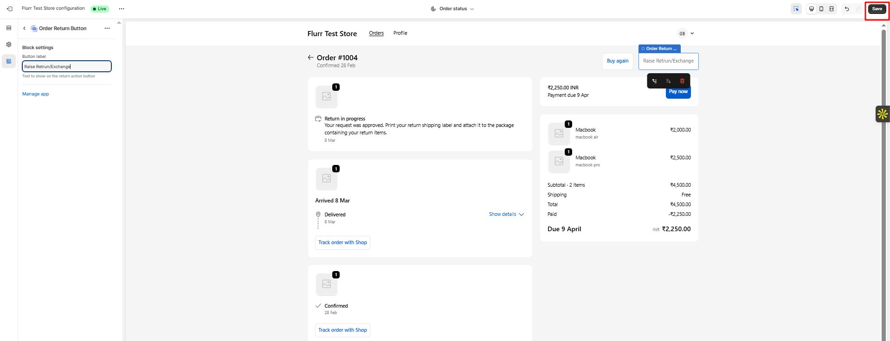890x341 pixels.
Task: Click the exit editor icon
Action: [x=9, y=9]
